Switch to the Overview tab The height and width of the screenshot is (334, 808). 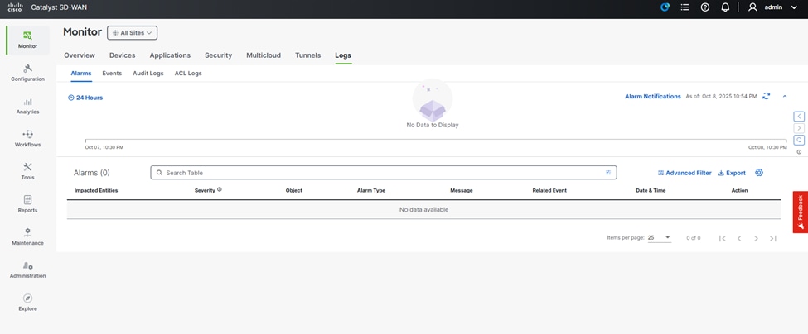[x=80, y=55]
